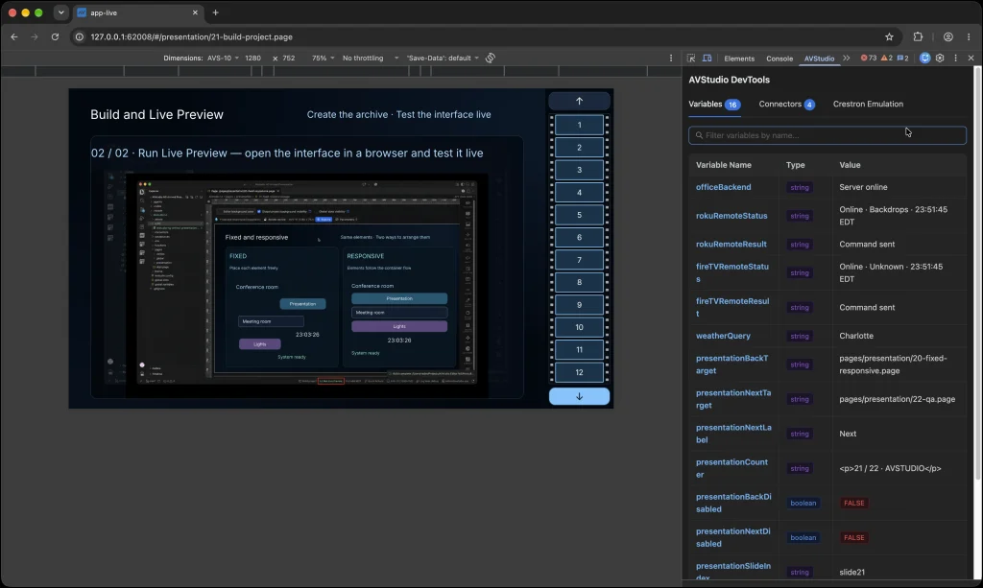Open Chrome's three-dot menu
Screen dimensions: 983x588
click(969, 37)
